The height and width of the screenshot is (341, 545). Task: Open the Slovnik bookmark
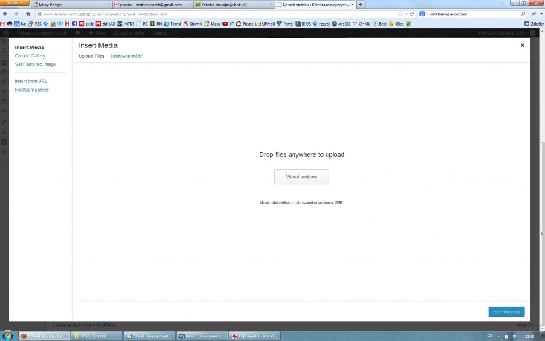coord(193,23)
